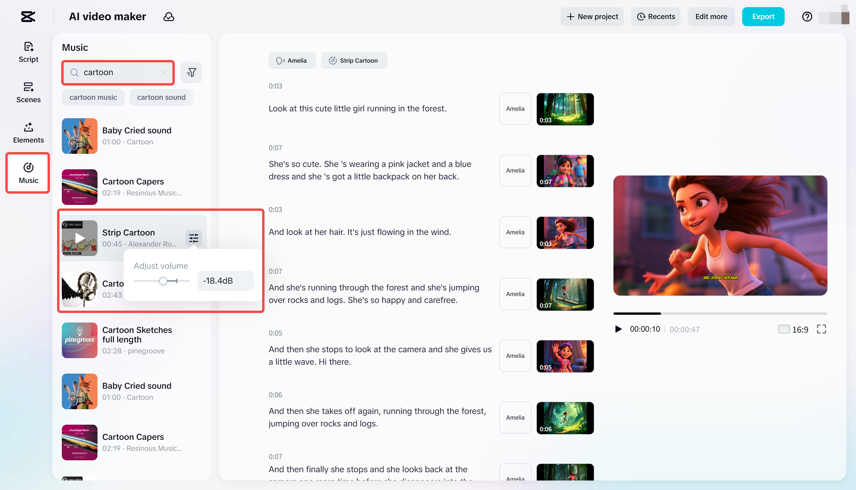
Task: Switch to the Script tab
Action: pyautogui.click(x=28, y=52)
